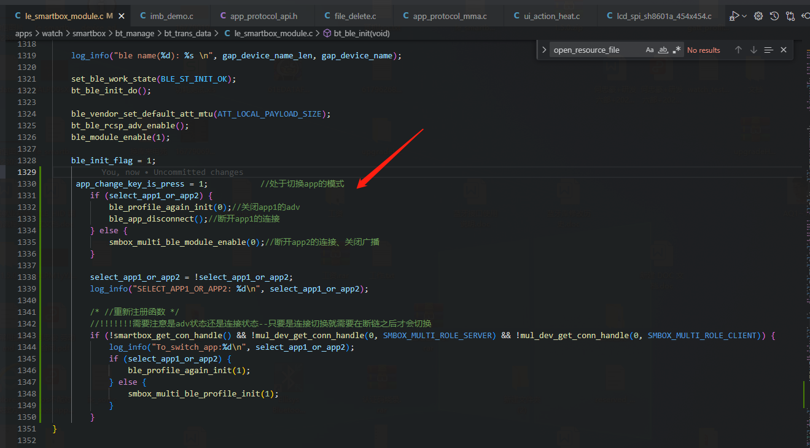Image resolution: width=810 pixels, height=448 pixels.
Task: Go to previous find match arrow
Action: tap(738, 50)
